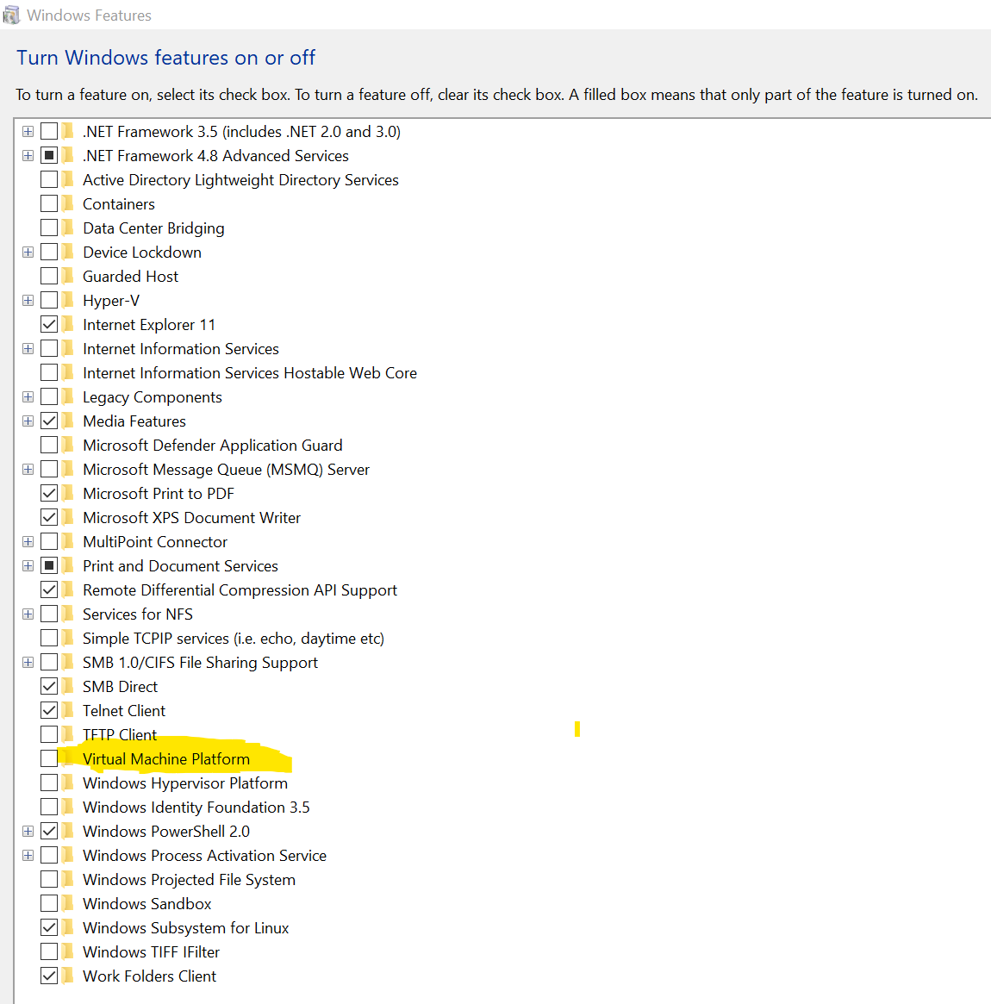Uncheck Windows Subsystem for Linux

click(x=49, y=927)
